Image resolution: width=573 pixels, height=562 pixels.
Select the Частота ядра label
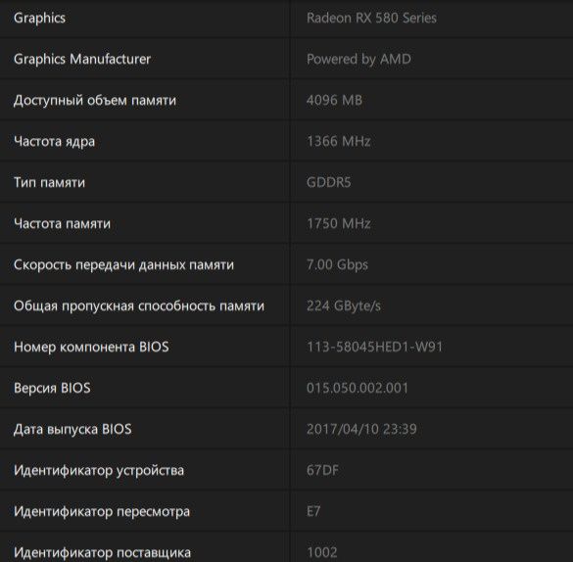pos(55,142)
